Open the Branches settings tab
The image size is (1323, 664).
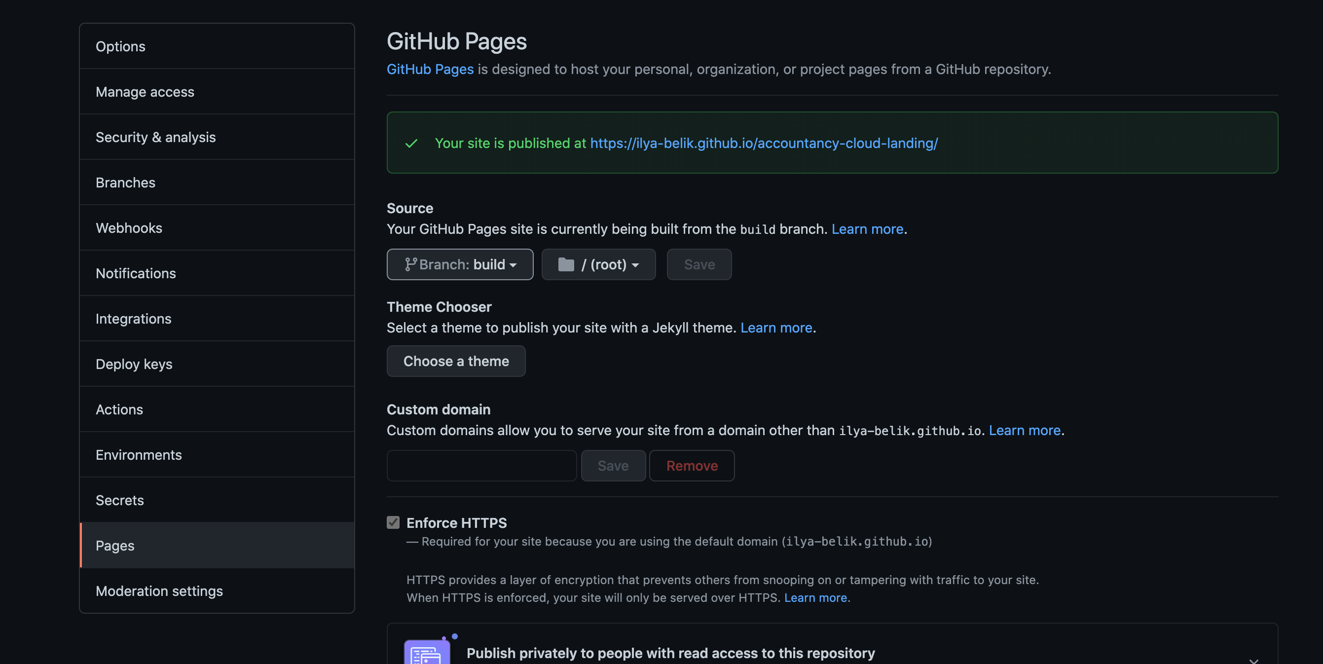(x=125, y=183)
